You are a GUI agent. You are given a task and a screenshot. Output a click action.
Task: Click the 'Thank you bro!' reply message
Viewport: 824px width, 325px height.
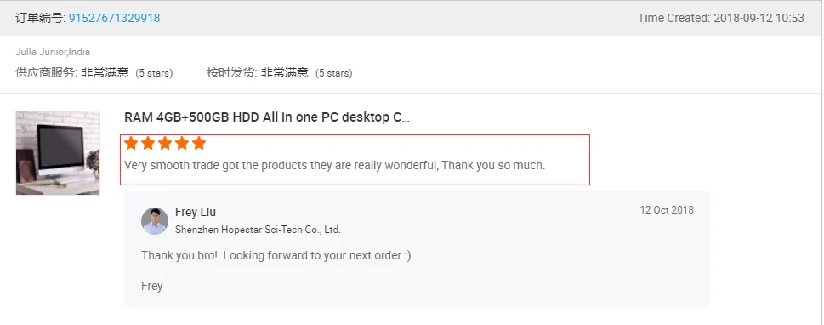pyautogui.click(x=276, y=255)
